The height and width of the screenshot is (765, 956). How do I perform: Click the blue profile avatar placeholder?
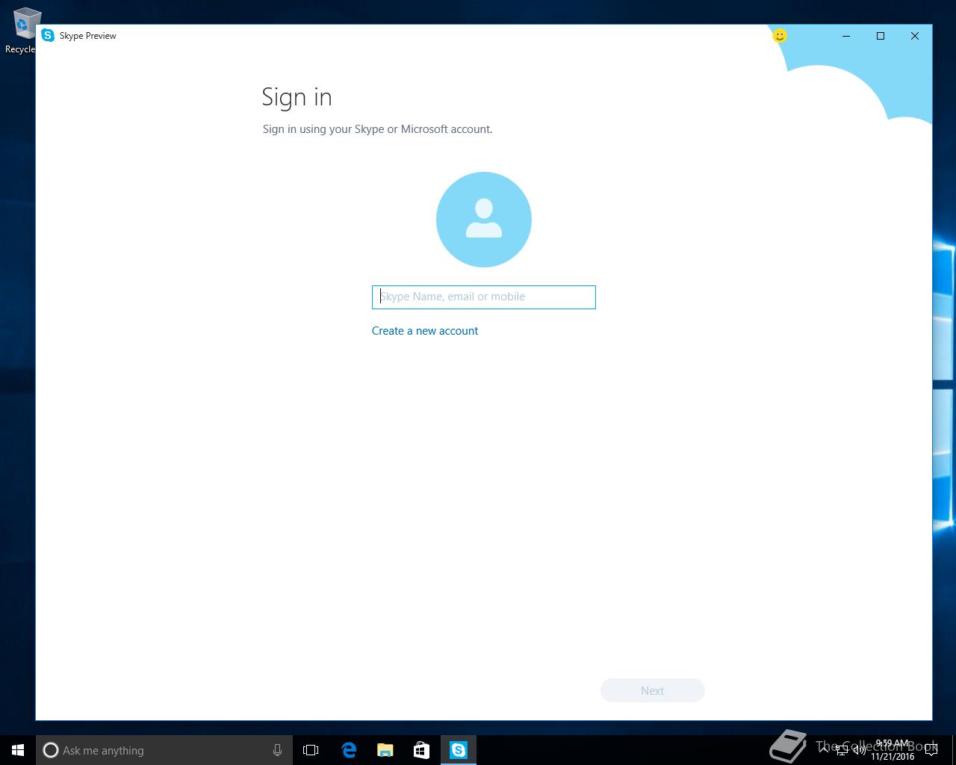pos(483,220)
